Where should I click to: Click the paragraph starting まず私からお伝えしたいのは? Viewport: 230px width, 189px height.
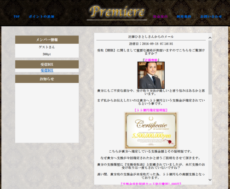(151, 102)
